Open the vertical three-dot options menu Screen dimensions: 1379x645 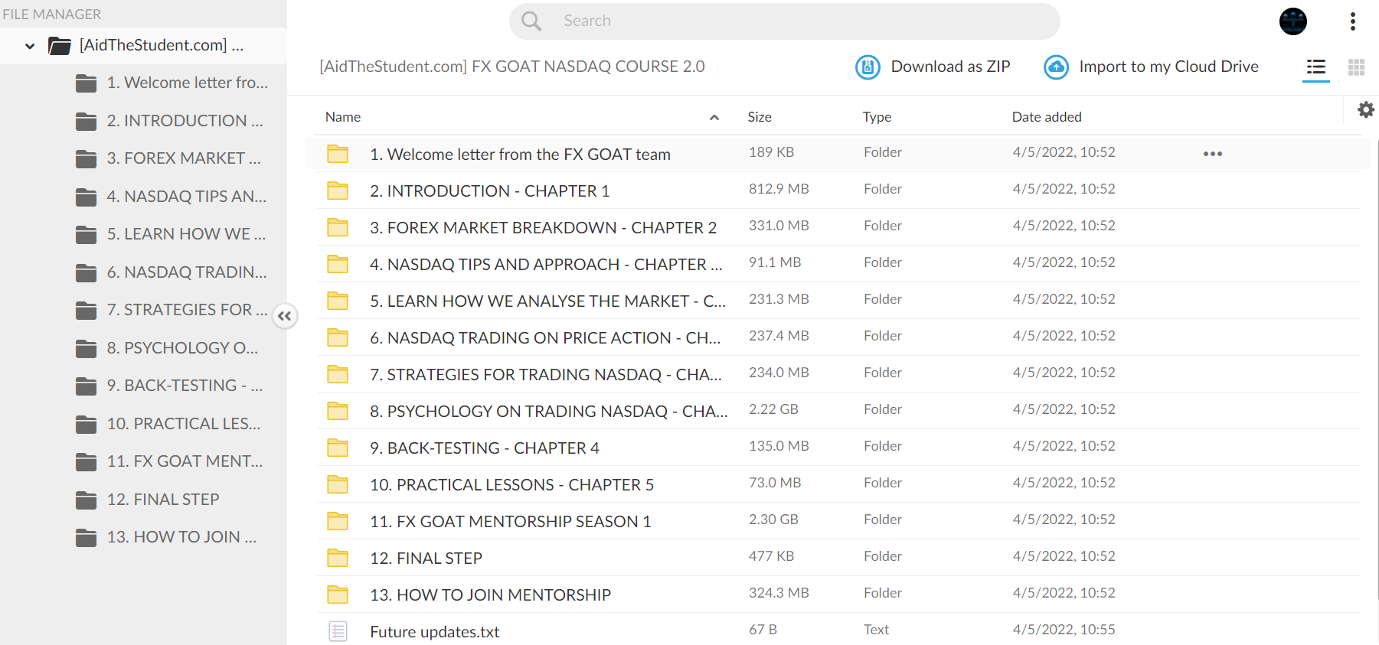click(x=1353, y=21)
